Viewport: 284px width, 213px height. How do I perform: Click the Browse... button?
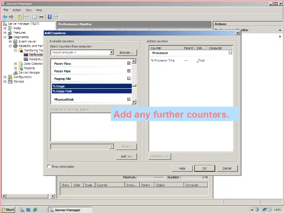click(126, 52)
